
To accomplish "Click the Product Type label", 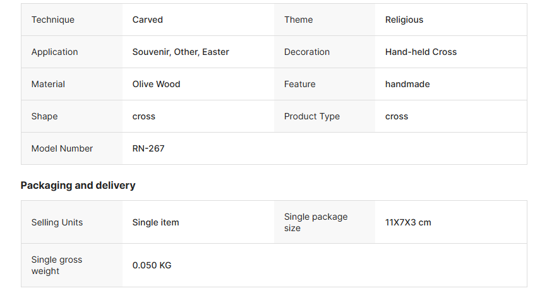I will tap(312, 116).
